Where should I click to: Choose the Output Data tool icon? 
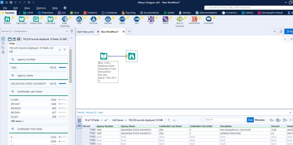(36, 19)
